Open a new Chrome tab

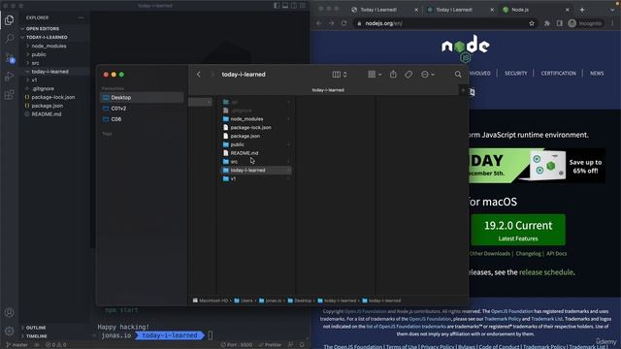point(582,10)
